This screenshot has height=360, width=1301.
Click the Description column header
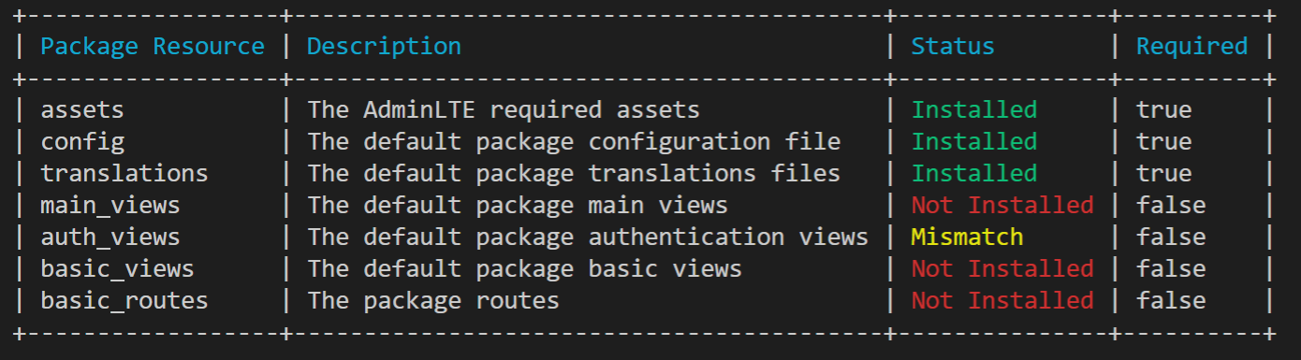(384, 47)
